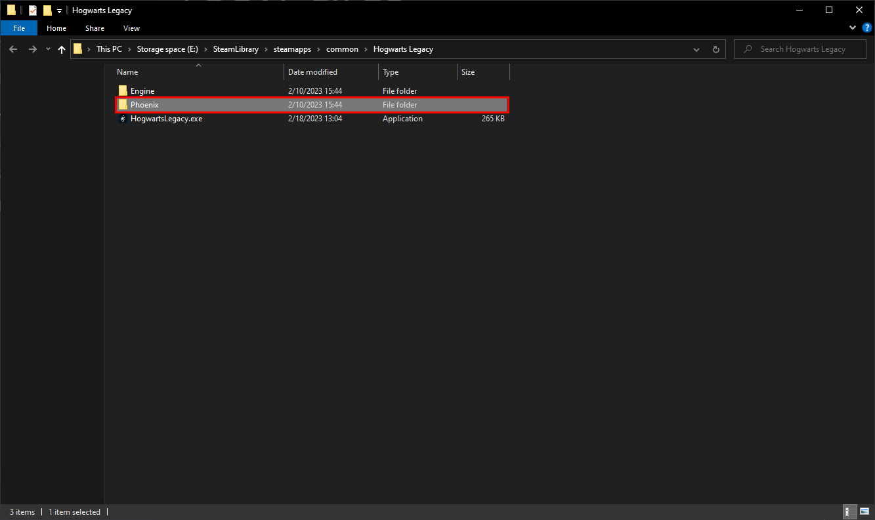Click Engine's date 2/10/2023 15:44
875x520 pixels.
[315, 90]
